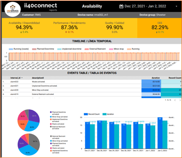
Task: Click the duration column header
Action: [x=156, y=78]
